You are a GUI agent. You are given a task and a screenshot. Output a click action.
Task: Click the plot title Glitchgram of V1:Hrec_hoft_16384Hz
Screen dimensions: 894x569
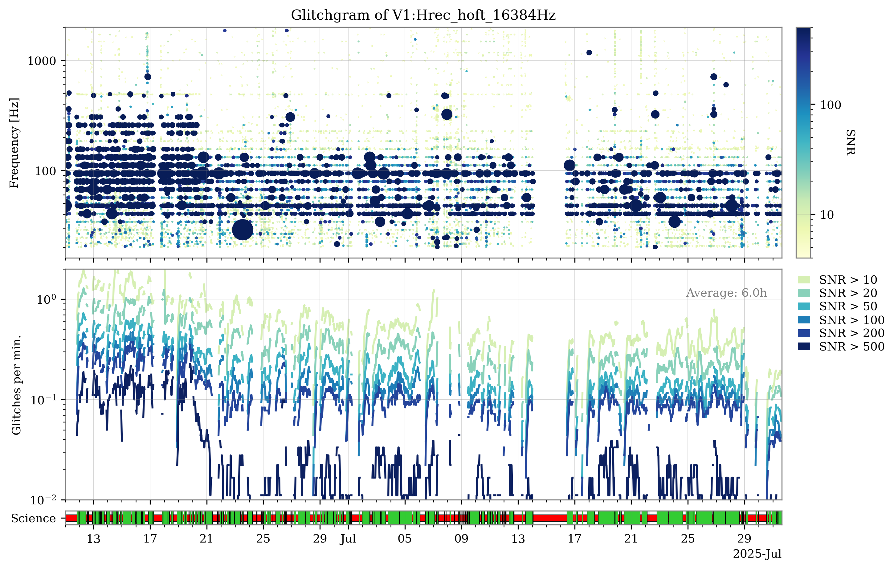pos(423,15)
